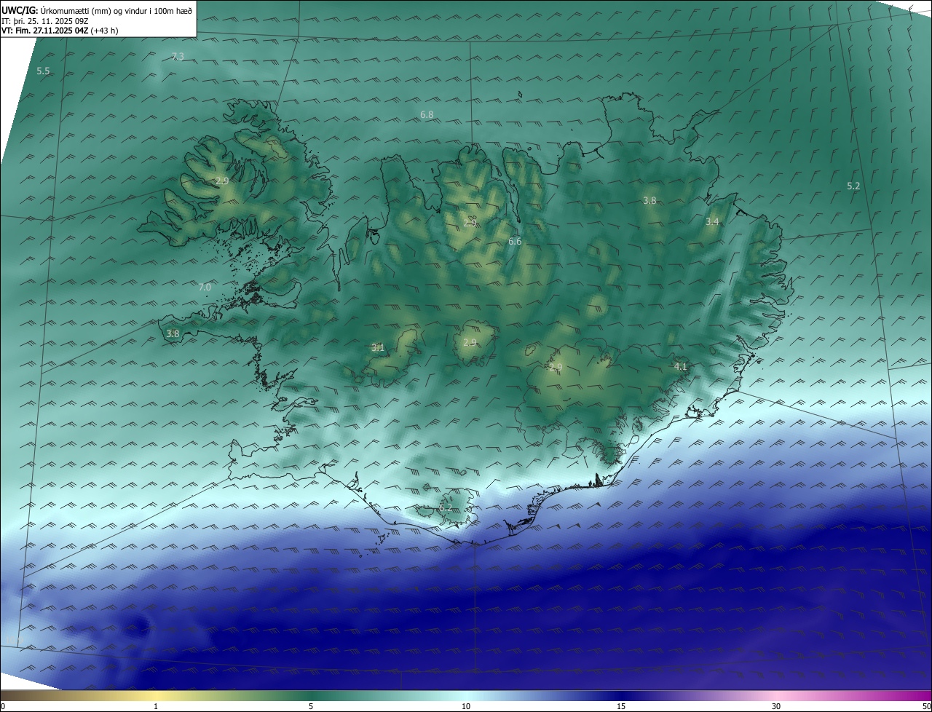Click the colorbar tick label 1

156,706
